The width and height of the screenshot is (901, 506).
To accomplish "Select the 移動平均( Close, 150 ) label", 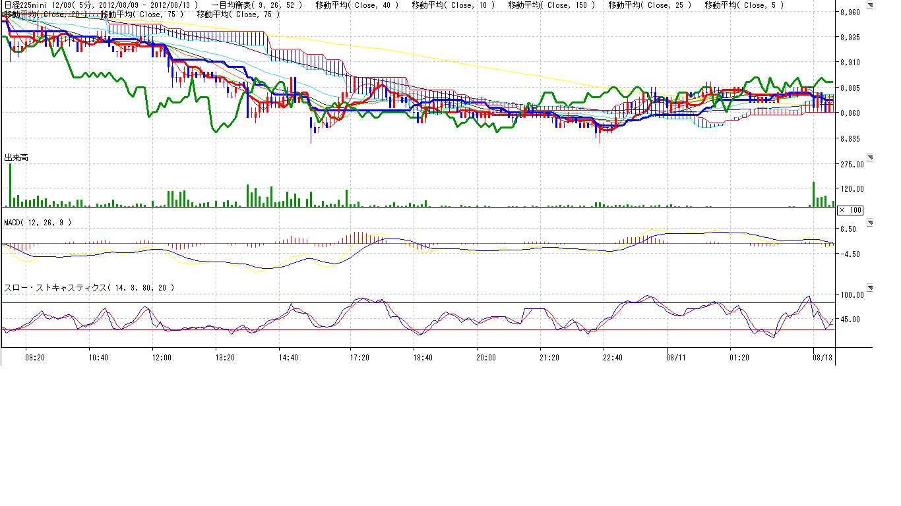I will click(x=551, y=5).
